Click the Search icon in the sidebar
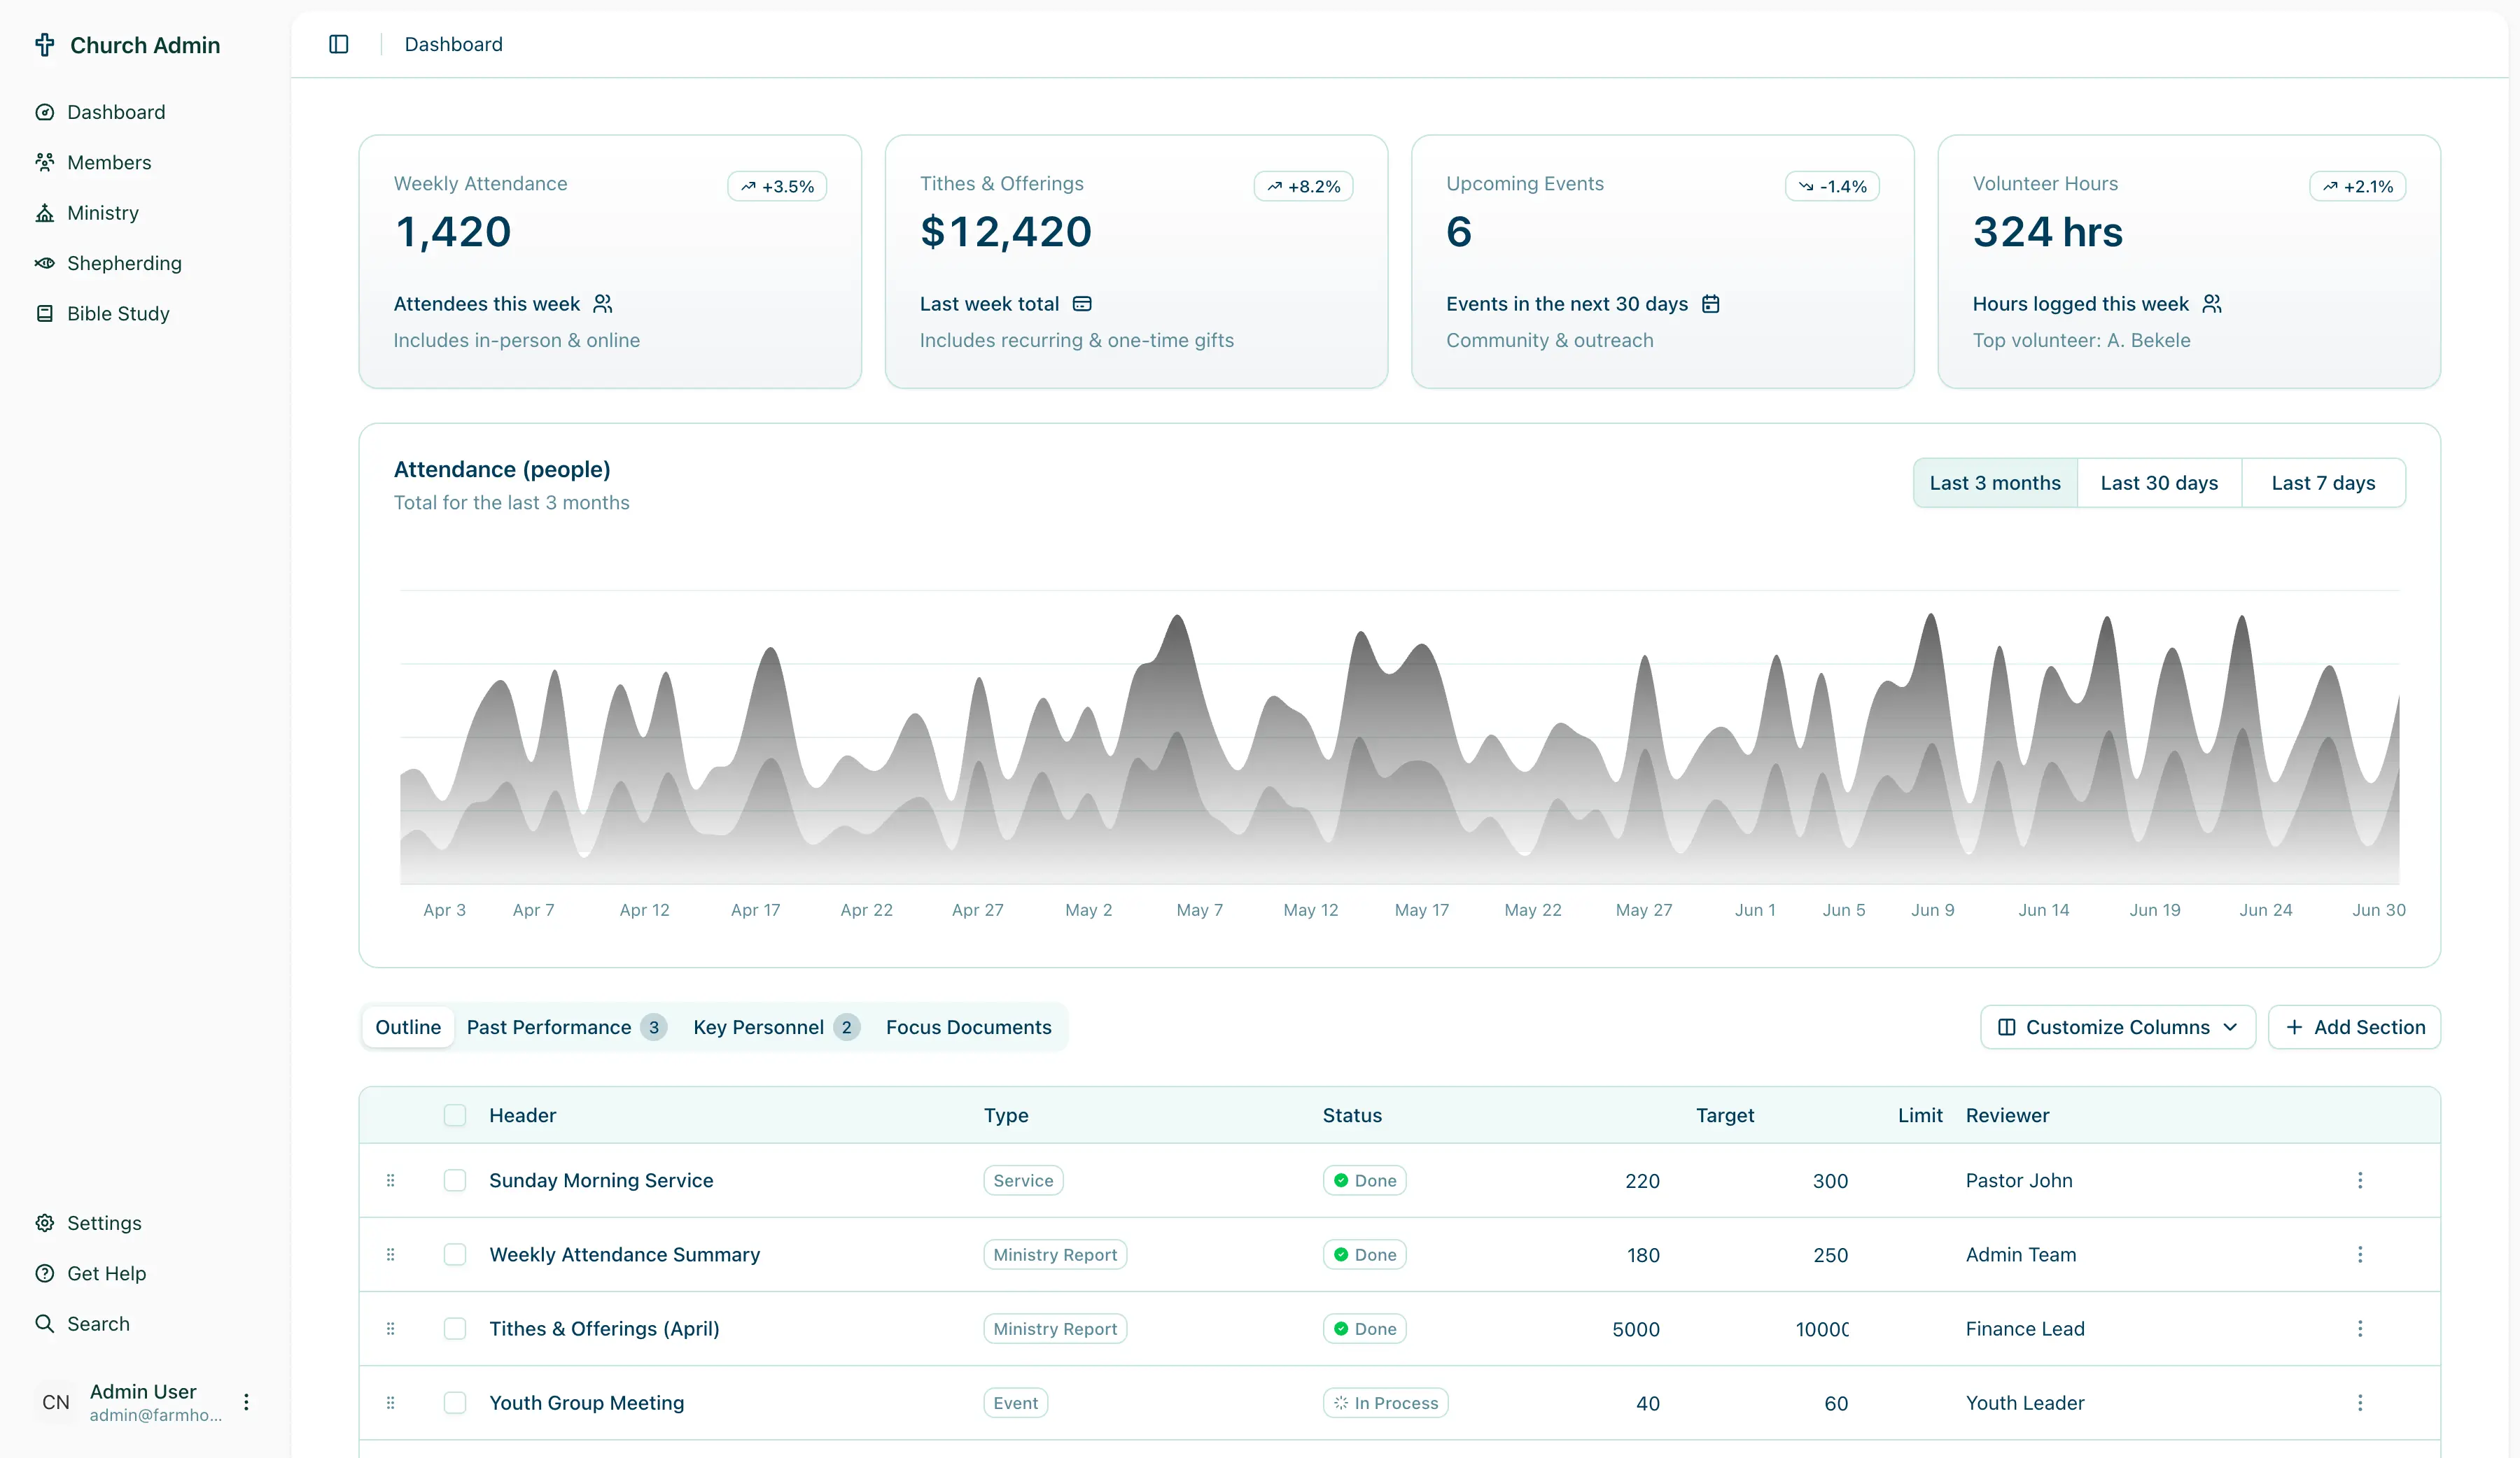The width and height of the screenshot is (2520, 1458). 46,1323
